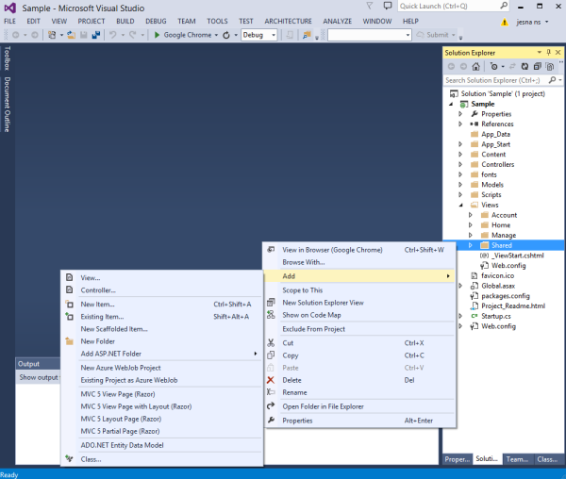Click the New Folder icon in Add submenu
Screen dimensions: 566x479
tap(70, 341)
